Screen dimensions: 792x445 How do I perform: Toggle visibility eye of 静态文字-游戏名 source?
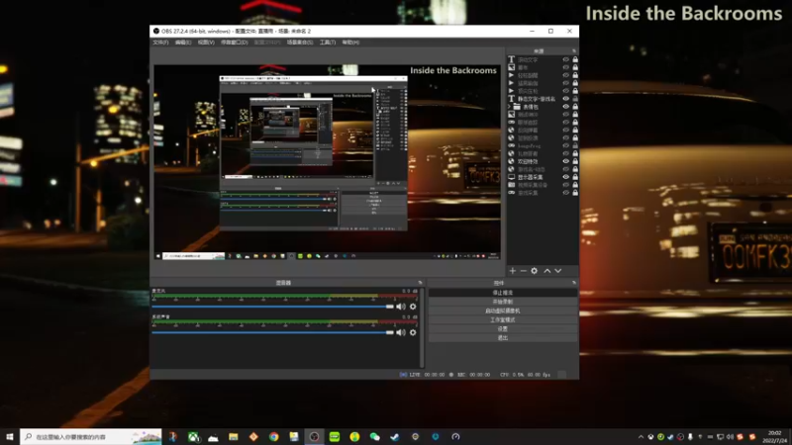[x=565, y=99]
